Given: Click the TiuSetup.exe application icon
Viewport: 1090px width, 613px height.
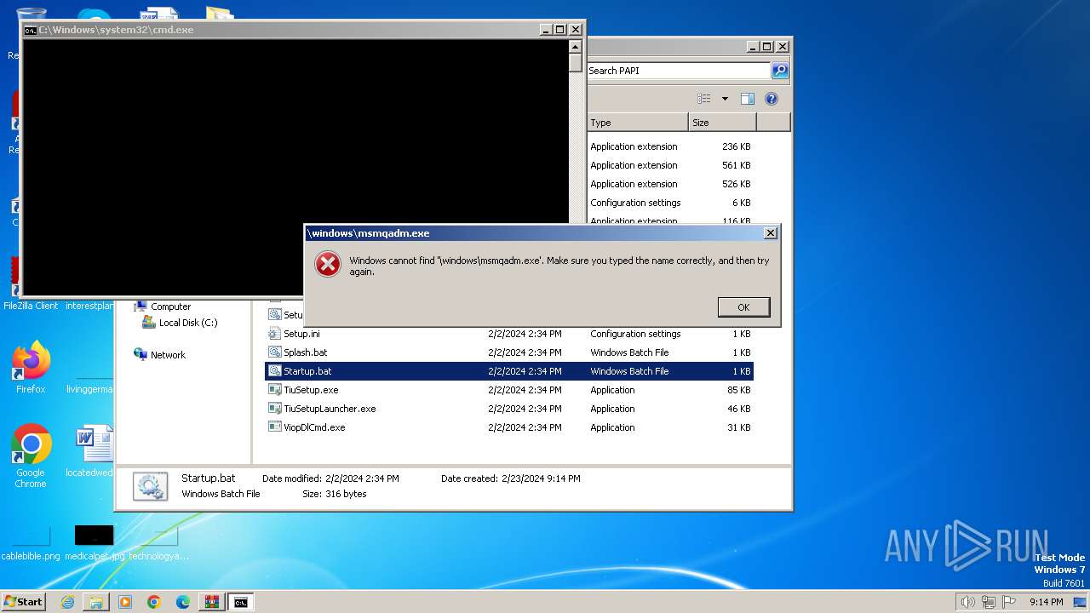Looking at the screenshot, I should point(274,390).
